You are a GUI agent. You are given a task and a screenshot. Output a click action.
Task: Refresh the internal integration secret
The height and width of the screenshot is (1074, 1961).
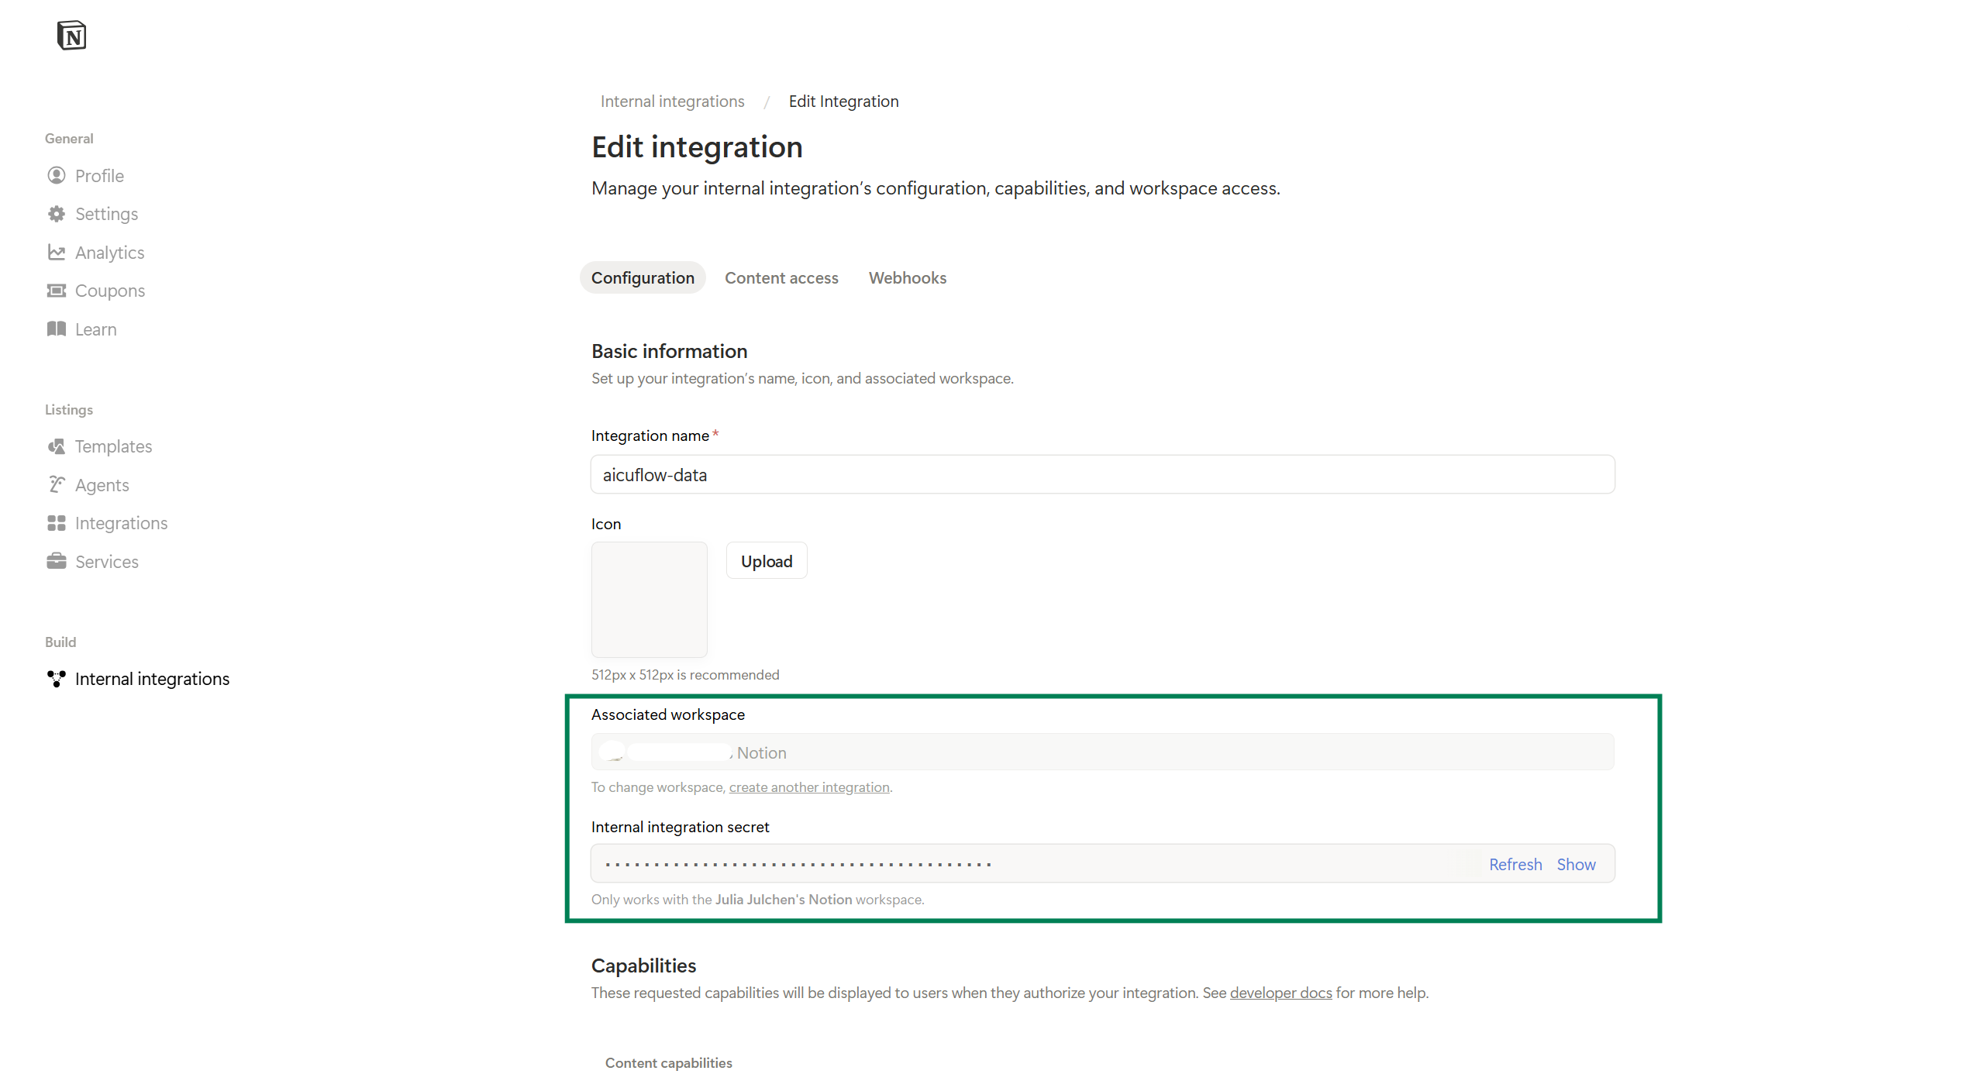click(1515, 865)
